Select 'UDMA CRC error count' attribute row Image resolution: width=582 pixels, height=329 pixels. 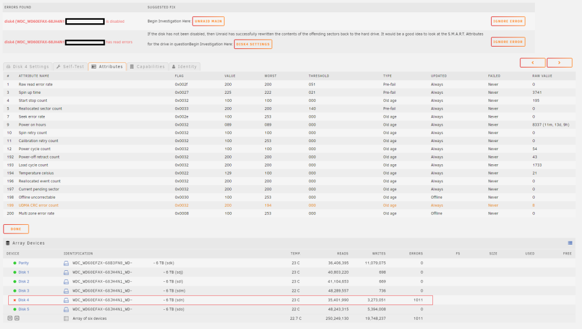(x=289, y=206)
